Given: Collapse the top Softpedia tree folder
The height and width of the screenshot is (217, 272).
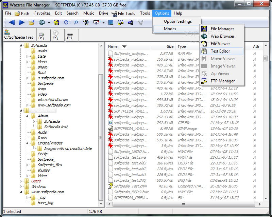Looking at the screenshot, I should [x=21, y=45].
